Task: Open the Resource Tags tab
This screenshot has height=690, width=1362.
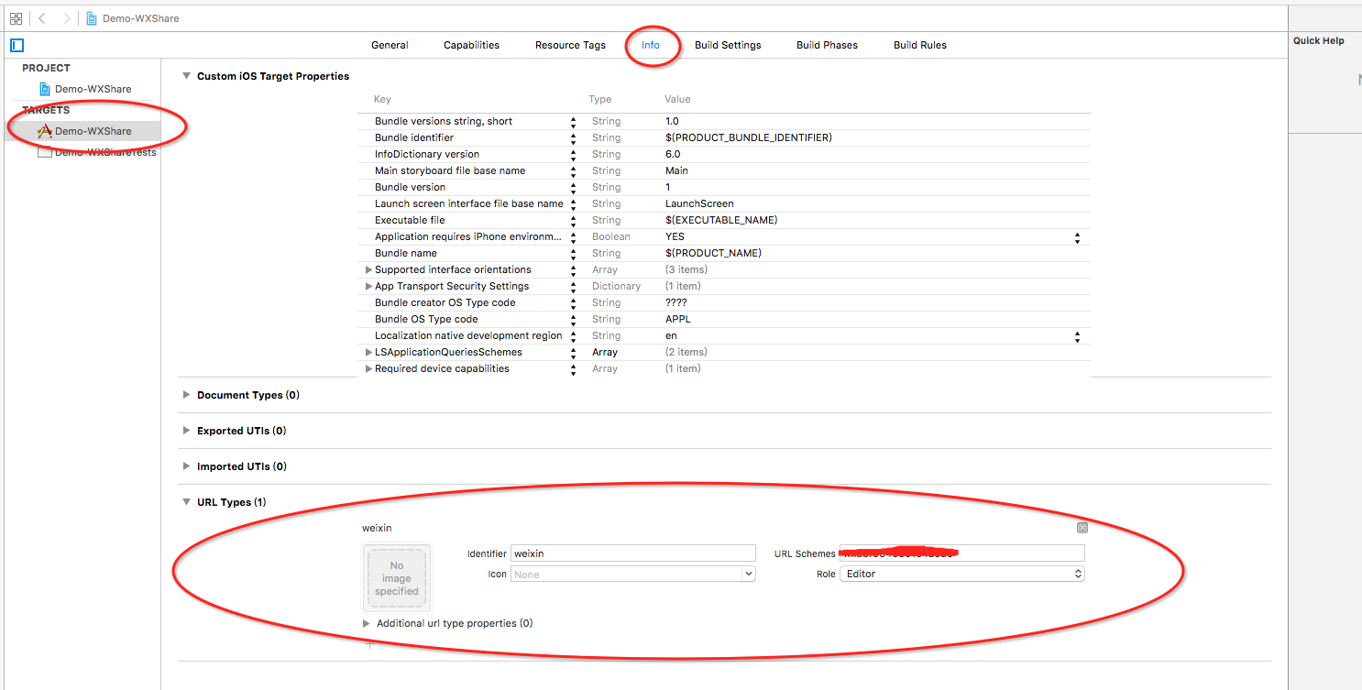Action: pos(570,45)
